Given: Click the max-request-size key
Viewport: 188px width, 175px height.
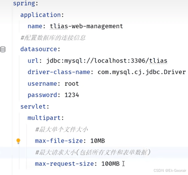Looking at the screenshot, I should pyautogui.click(x=64, y=164).
